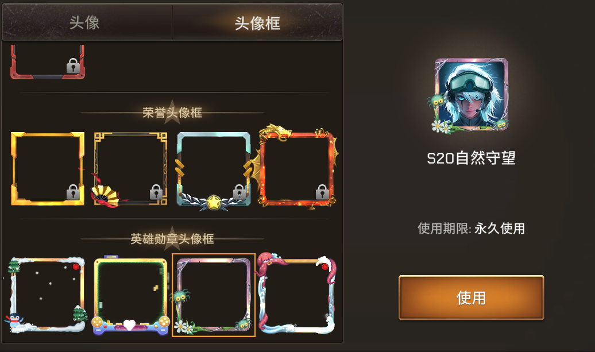
Task: Open the 头像框 tab
Action: point(257,23)
